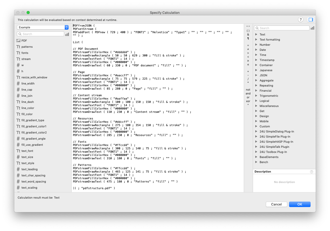
Task: Insert less-than-or-equal operator
Action: [248, 65]
